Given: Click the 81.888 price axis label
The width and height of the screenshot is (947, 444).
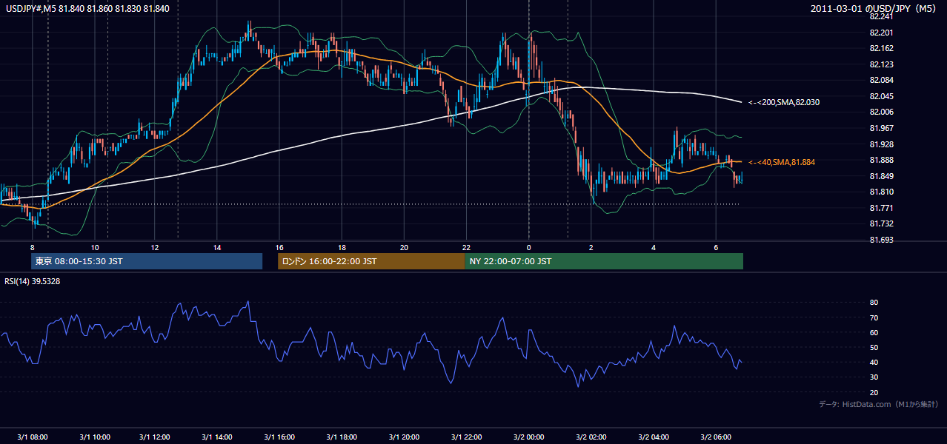Looking at the screenshot, I should coord(882,160).
